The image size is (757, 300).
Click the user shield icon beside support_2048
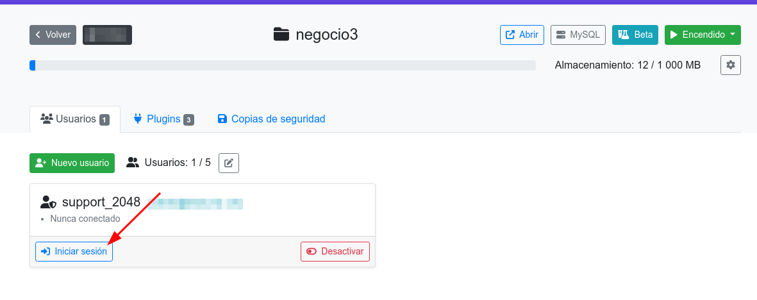[48, 202]
